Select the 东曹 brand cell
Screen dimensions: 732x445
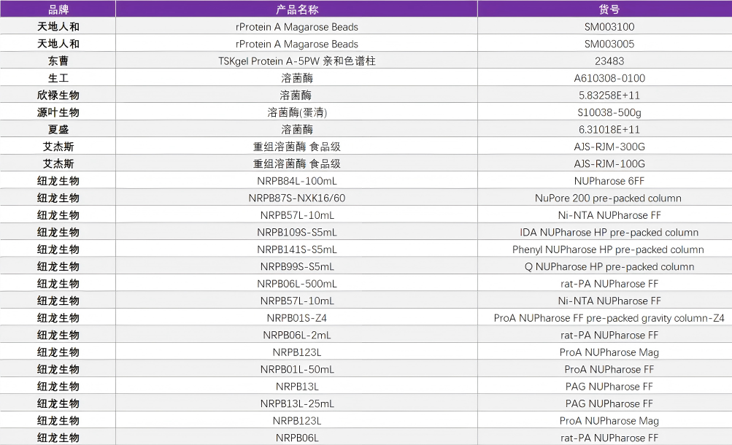point(58,61)
